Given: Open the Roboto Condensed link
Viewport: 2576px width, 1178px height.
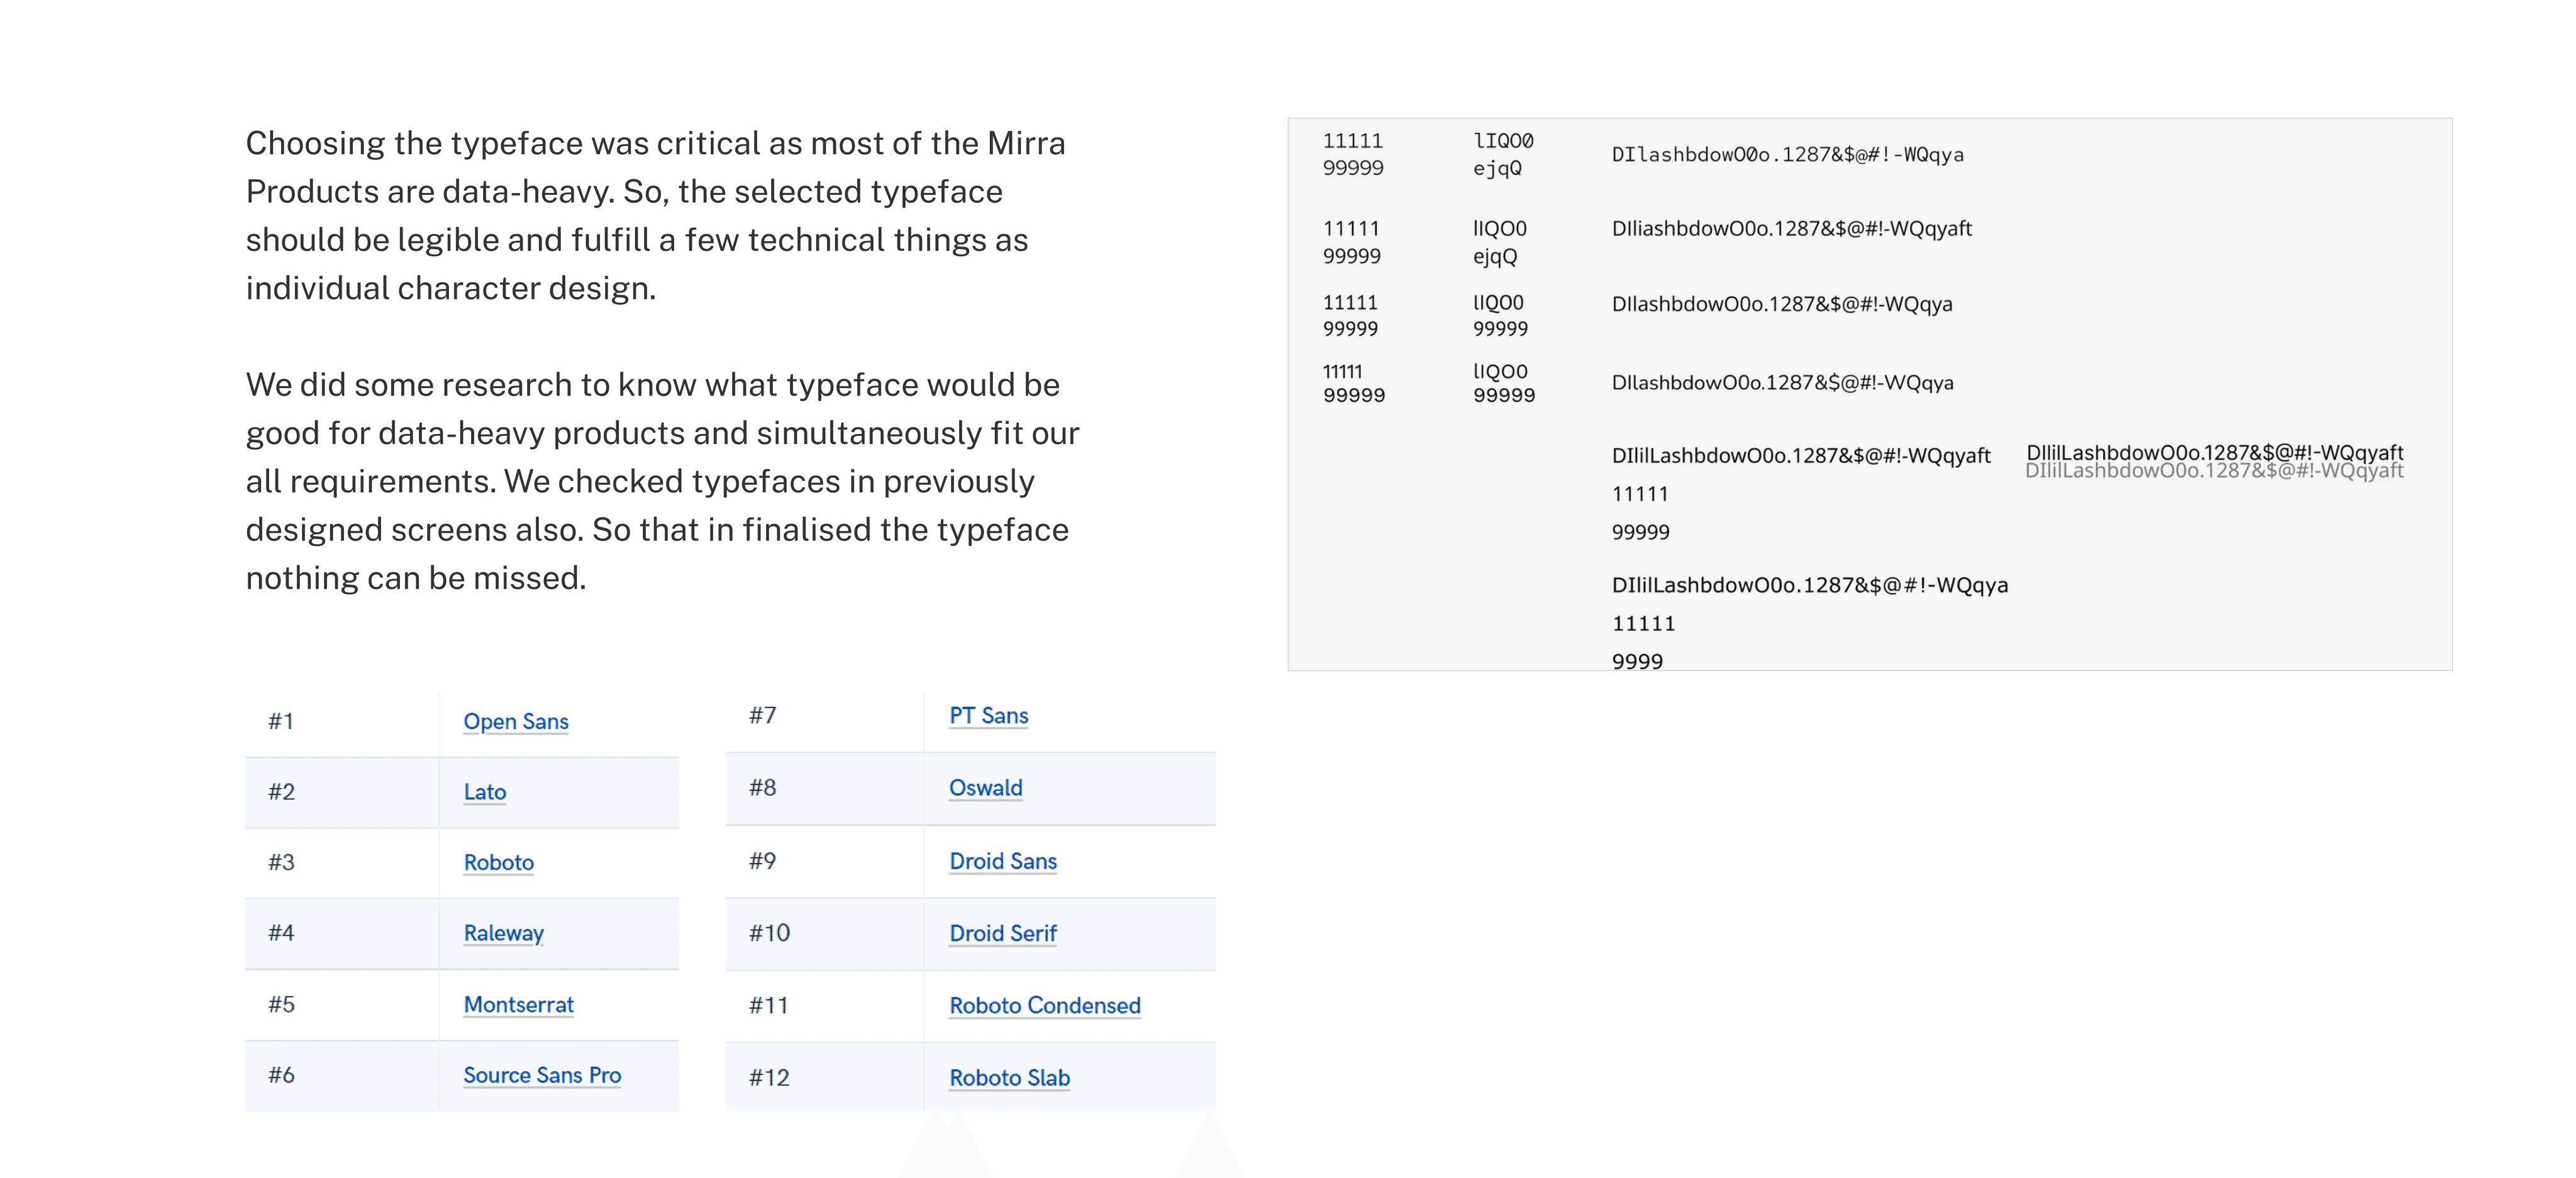Looking at the screenshot, I should (x=1045, y=1005).
